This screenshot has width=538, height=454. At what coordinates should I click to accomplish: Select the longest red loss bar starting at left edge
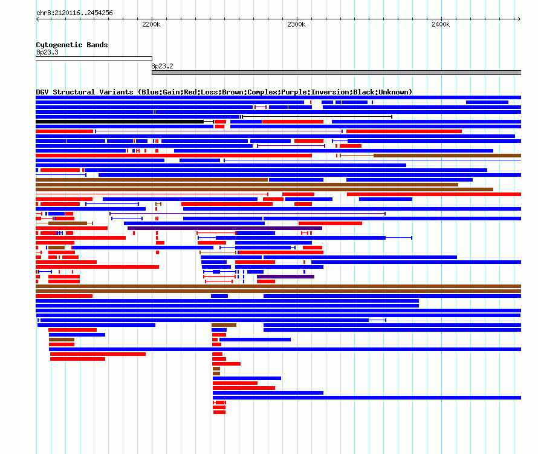click(x=173, y=156)
